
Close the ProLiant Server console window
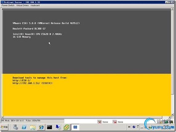coord(172,2)
